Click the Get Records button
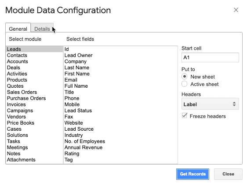 click(x=193, y=174)
